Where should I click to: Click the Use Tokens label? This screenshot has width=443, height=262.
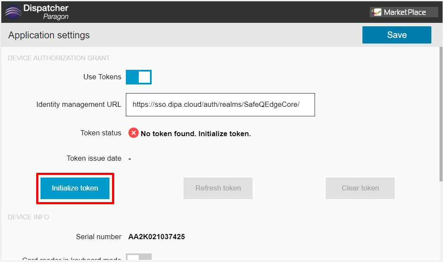click(102, 77)
